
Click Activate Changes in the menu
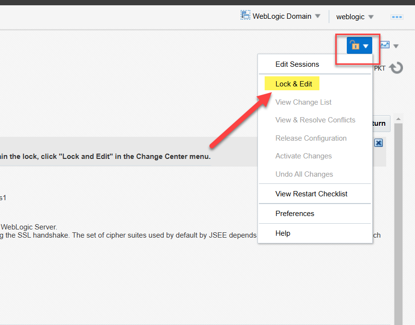point(303,156)
